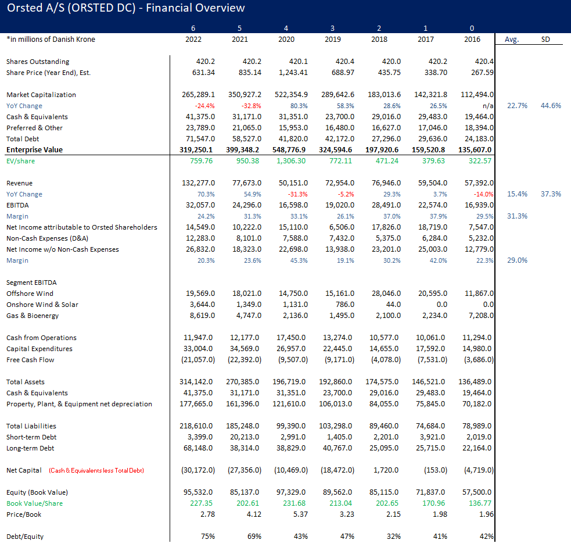The image size is (571, 547).
Task: Select the 'Cash from Operations' label
Action: pos(41,338)
